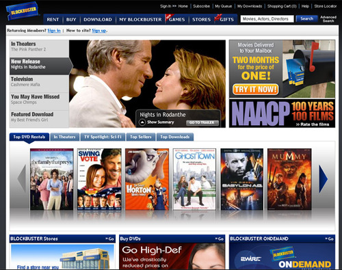Open the Subscribe link
This screenshot has width=342, height=270.
[x=201, y=6]
